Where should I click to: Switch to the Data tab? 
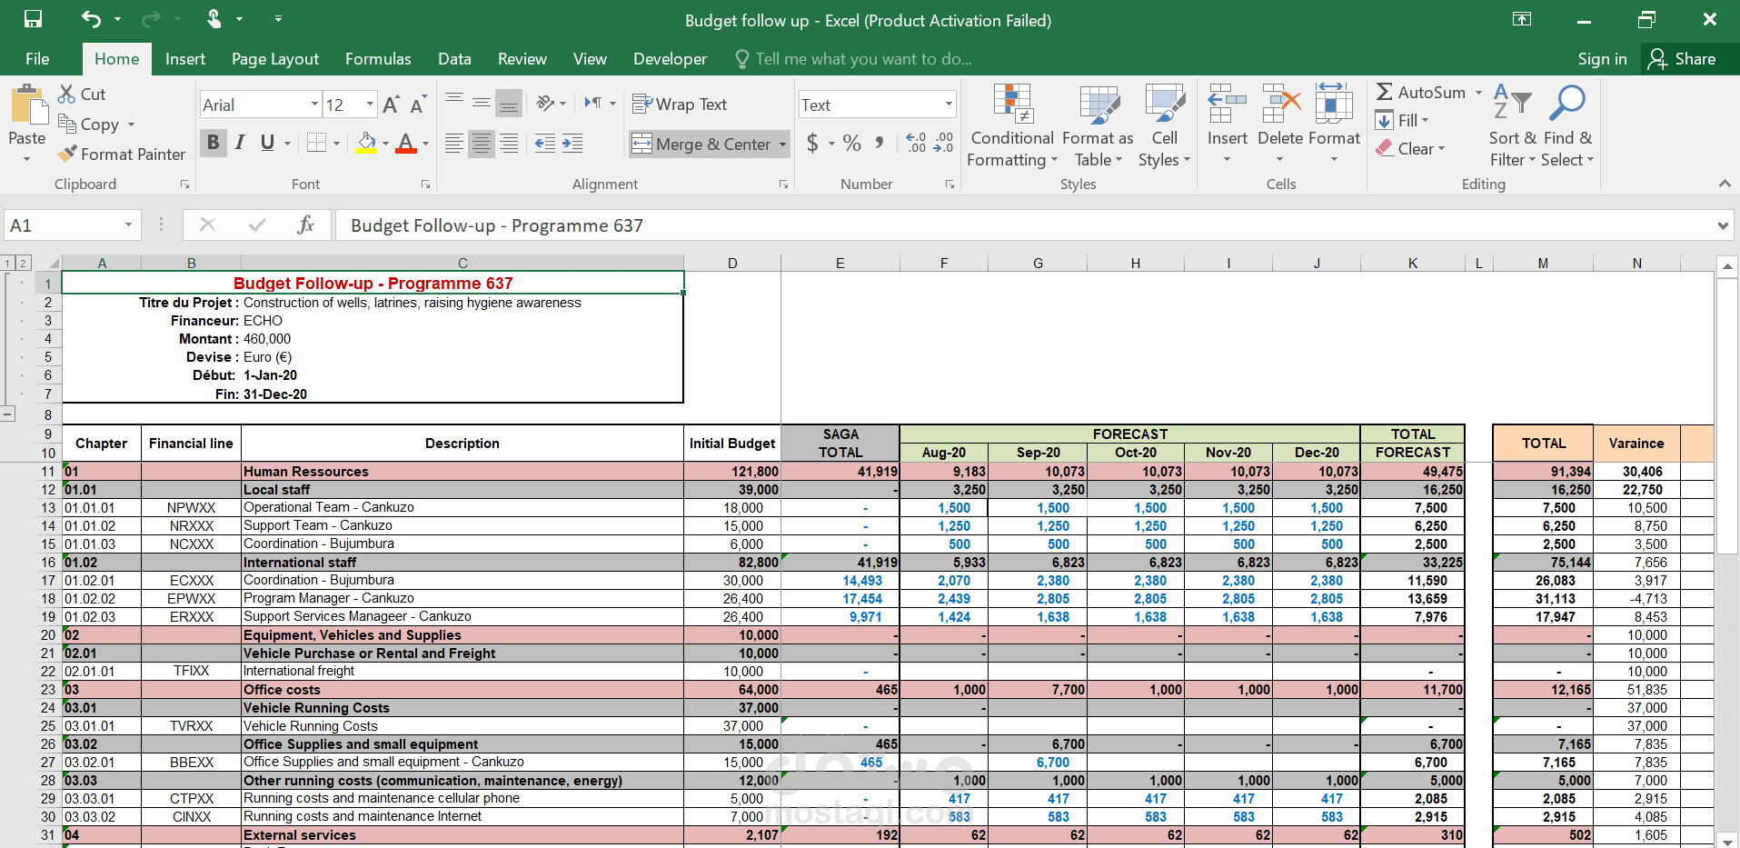[454, 59]
